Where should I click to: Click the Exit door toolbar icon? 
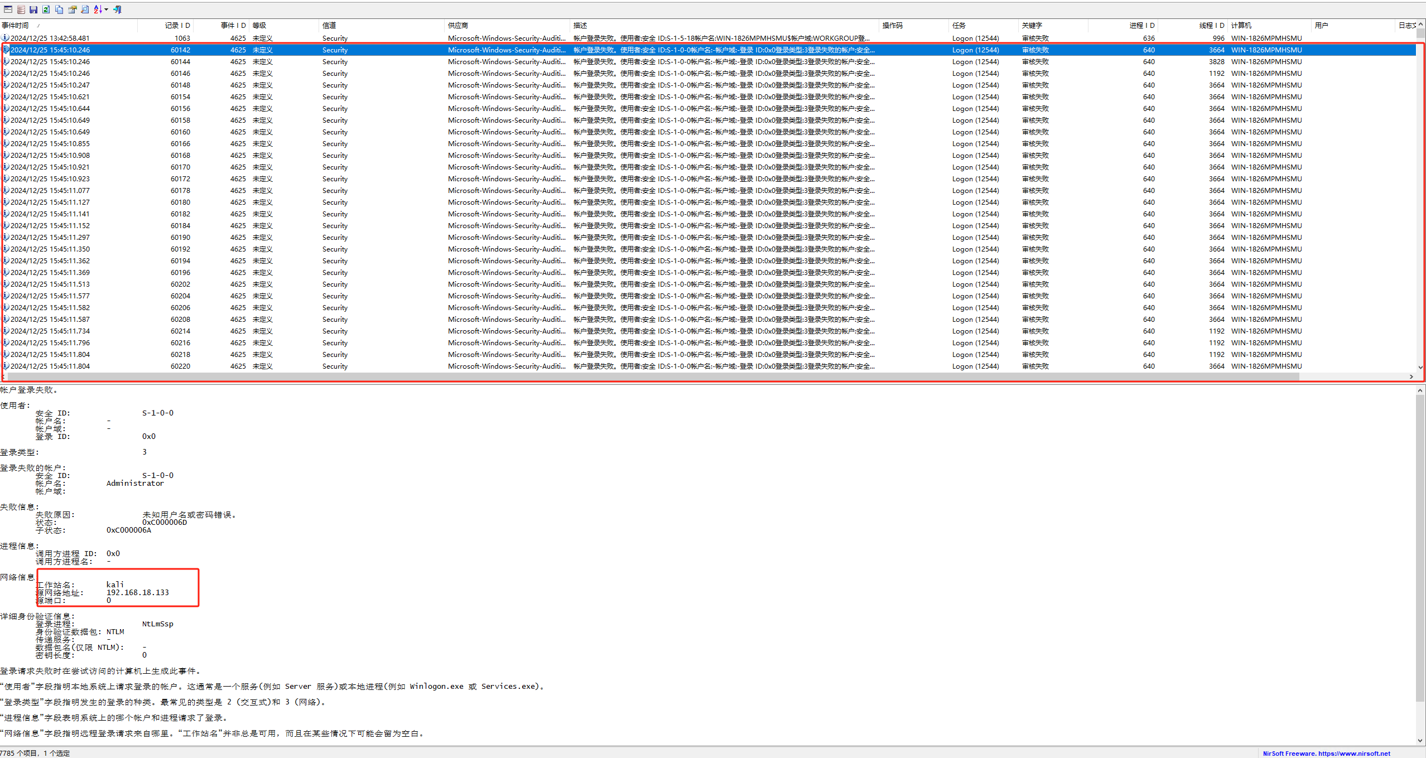pyautogui.click(x=118, y=9)
